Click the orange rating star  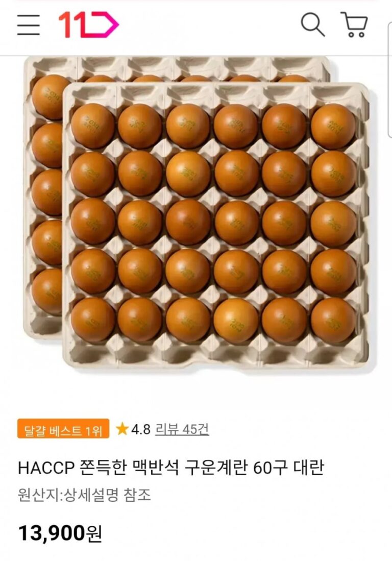click(122, 429)
